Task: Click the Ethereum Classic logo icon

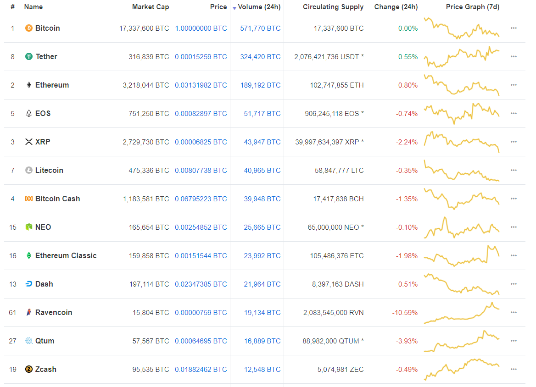Action: 29,255
